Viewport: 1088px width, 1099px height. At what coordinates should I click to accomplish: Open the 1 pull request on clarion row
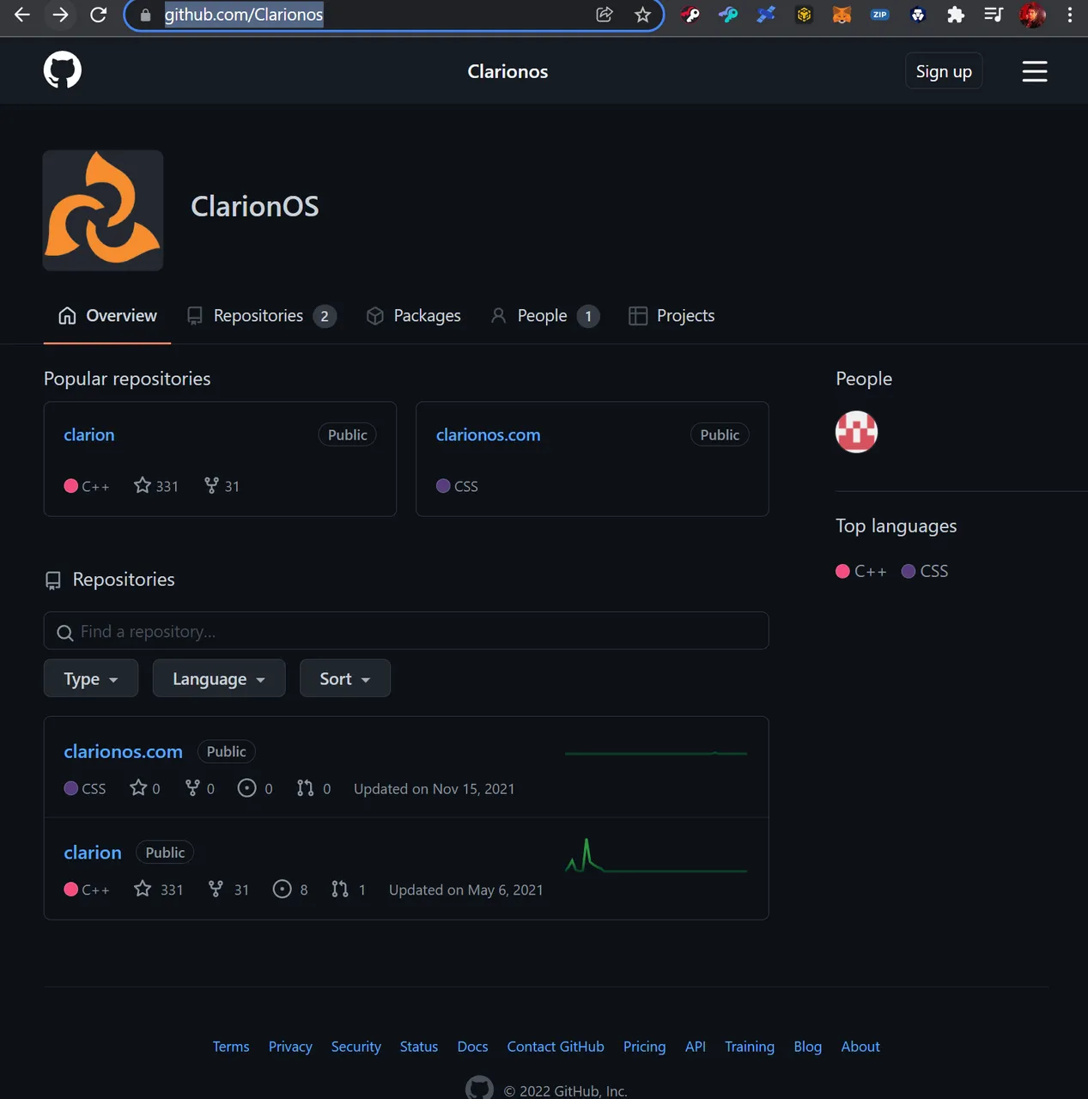[x=349, y=890]
